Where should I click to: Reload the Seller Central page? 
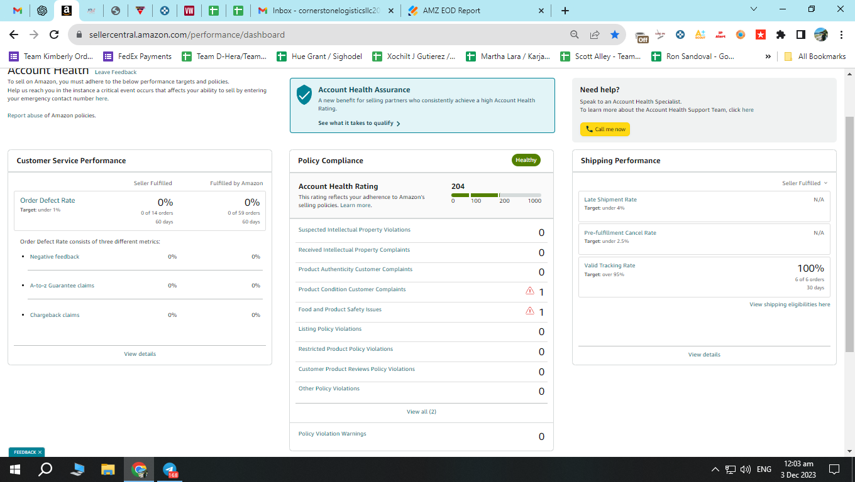(54, 35)
